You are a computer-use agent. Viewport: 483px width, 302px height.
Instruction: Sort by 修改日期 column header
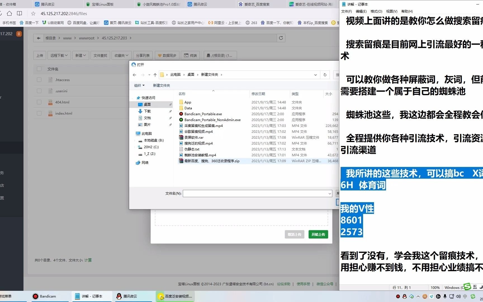[x=269, y=94]
